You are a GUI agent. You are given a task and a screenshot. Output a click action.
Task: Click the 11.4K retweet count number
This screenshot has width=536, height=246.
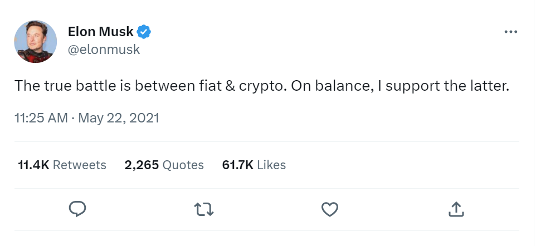(x=33, y=165)
